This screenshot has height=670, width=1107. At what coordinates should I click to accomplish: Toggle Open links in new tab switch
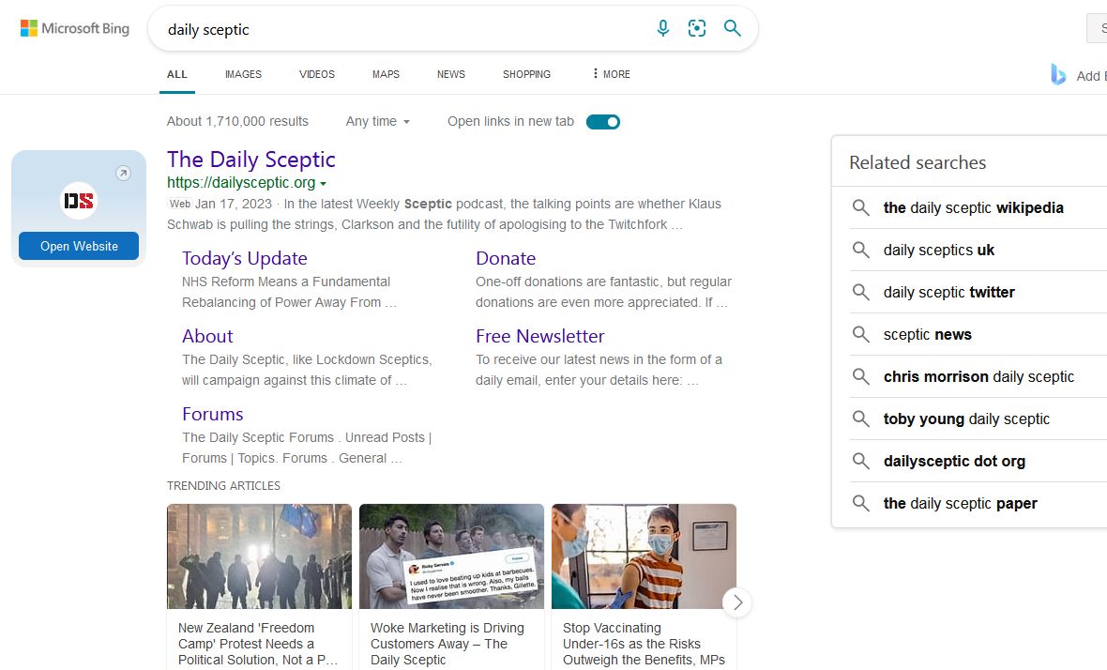coord(603,122)
